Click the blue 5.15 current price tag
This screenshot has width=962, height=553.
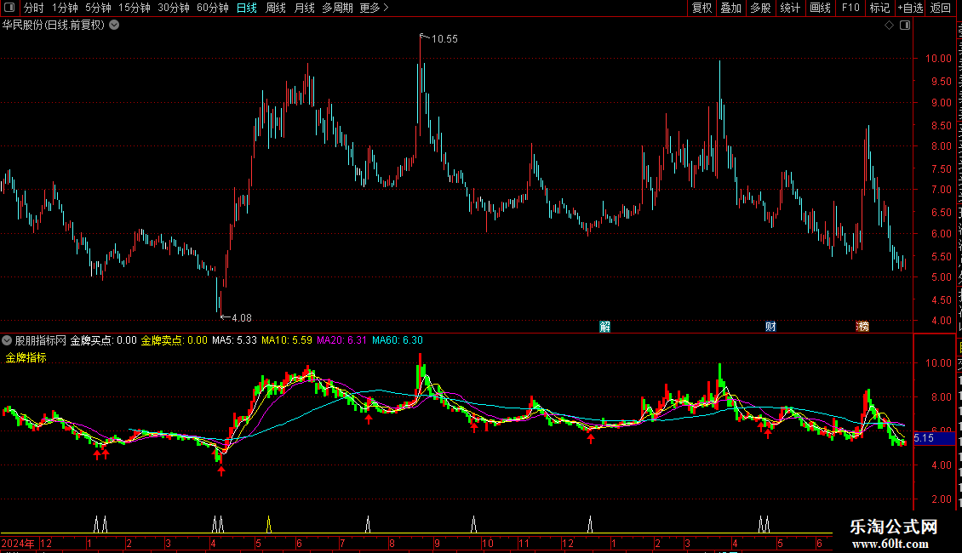click(934, 438)
